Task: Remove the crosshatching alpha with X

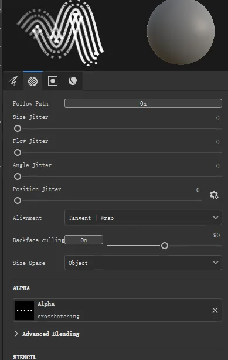Action: pos(215,310)
